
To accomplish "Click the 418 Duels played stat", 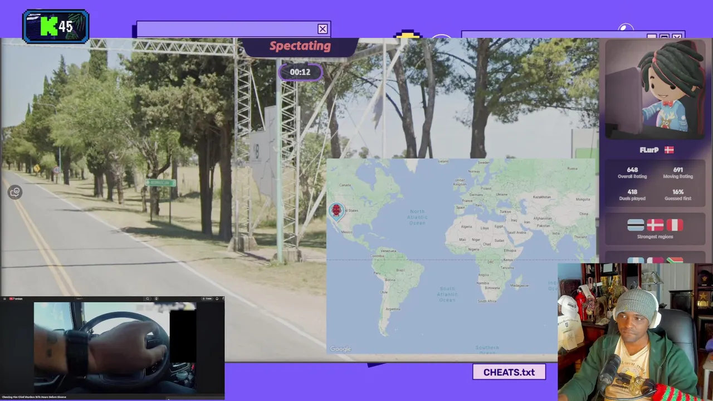I will pos(632,194).
